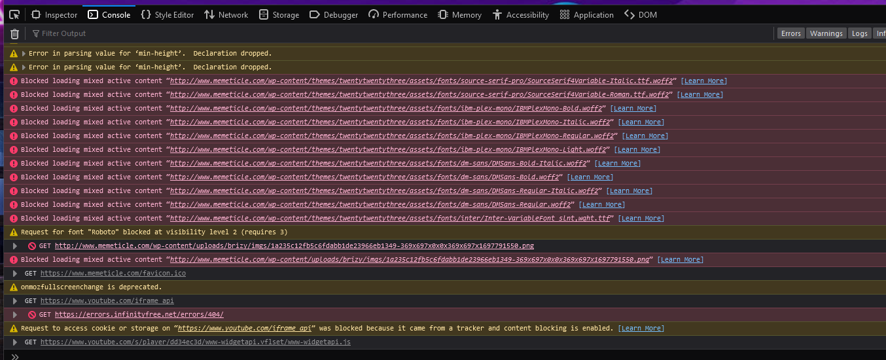Click the element picker icon
Viewport: 886px width, 360px height.
pyautogui.click(x=14, y=14)
